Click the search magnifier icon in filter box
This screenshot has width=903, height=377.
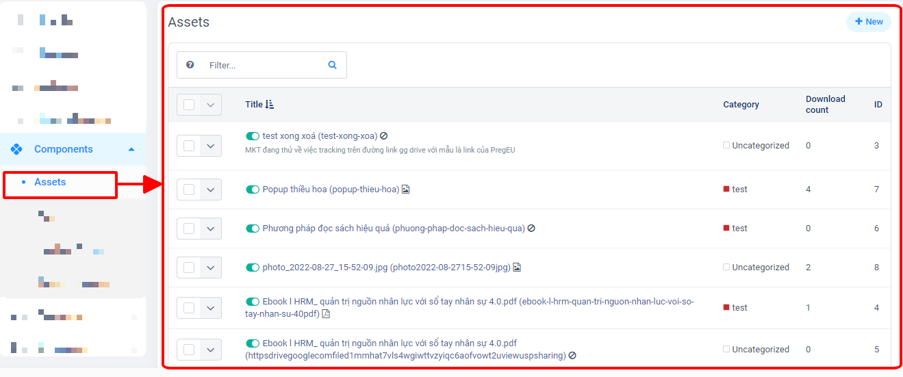[332, 66]
